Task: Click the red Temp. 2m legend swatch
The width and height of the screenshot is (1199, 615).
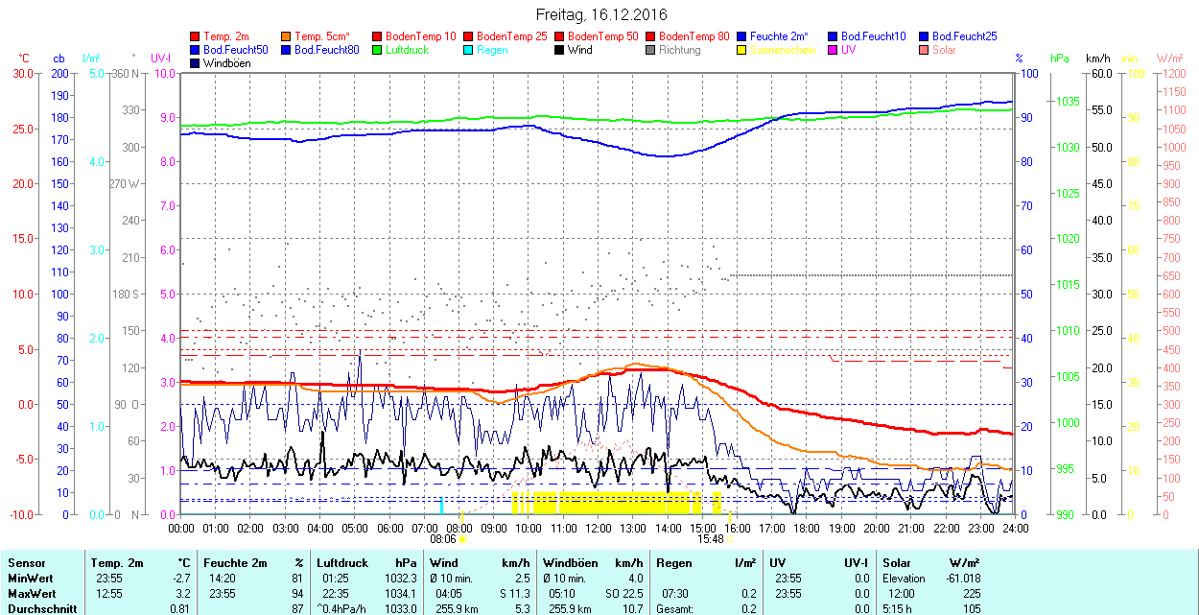Action: click(196, 36)
